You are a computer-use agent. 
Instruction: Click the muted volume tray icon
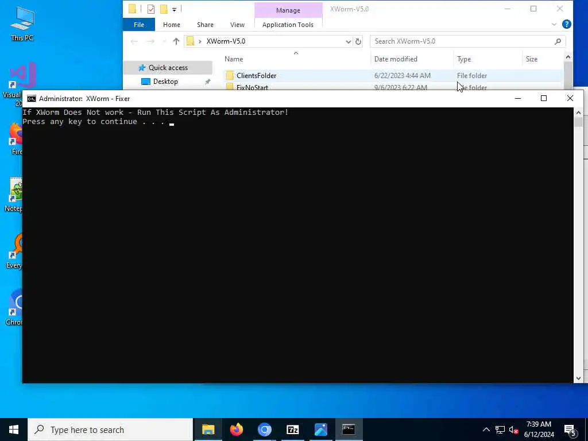513,430
